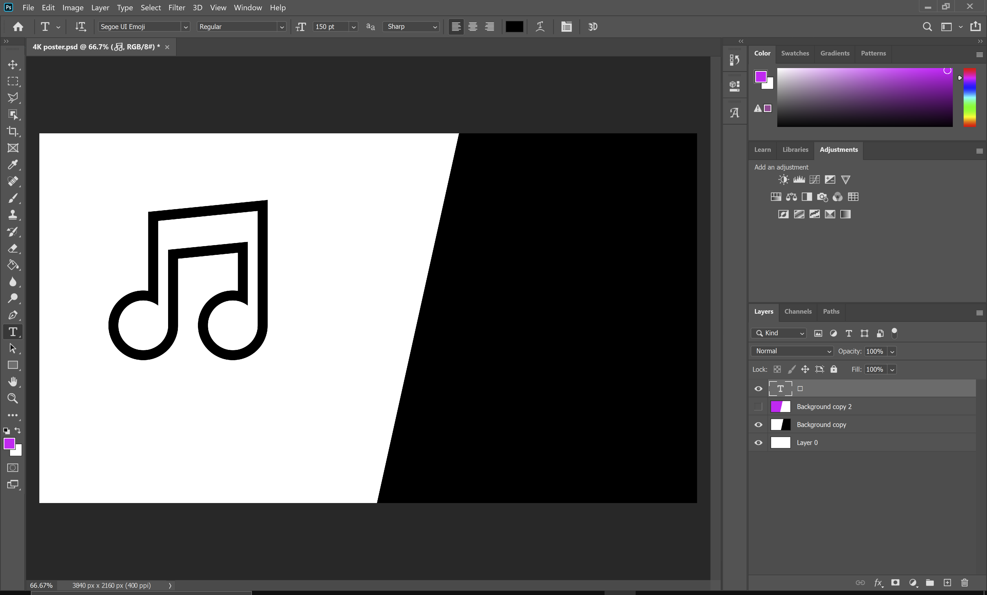Click the Create warped text icon
Image resolution: width=987 pixels, height=595 pixels.
click(x=540, y=27)
